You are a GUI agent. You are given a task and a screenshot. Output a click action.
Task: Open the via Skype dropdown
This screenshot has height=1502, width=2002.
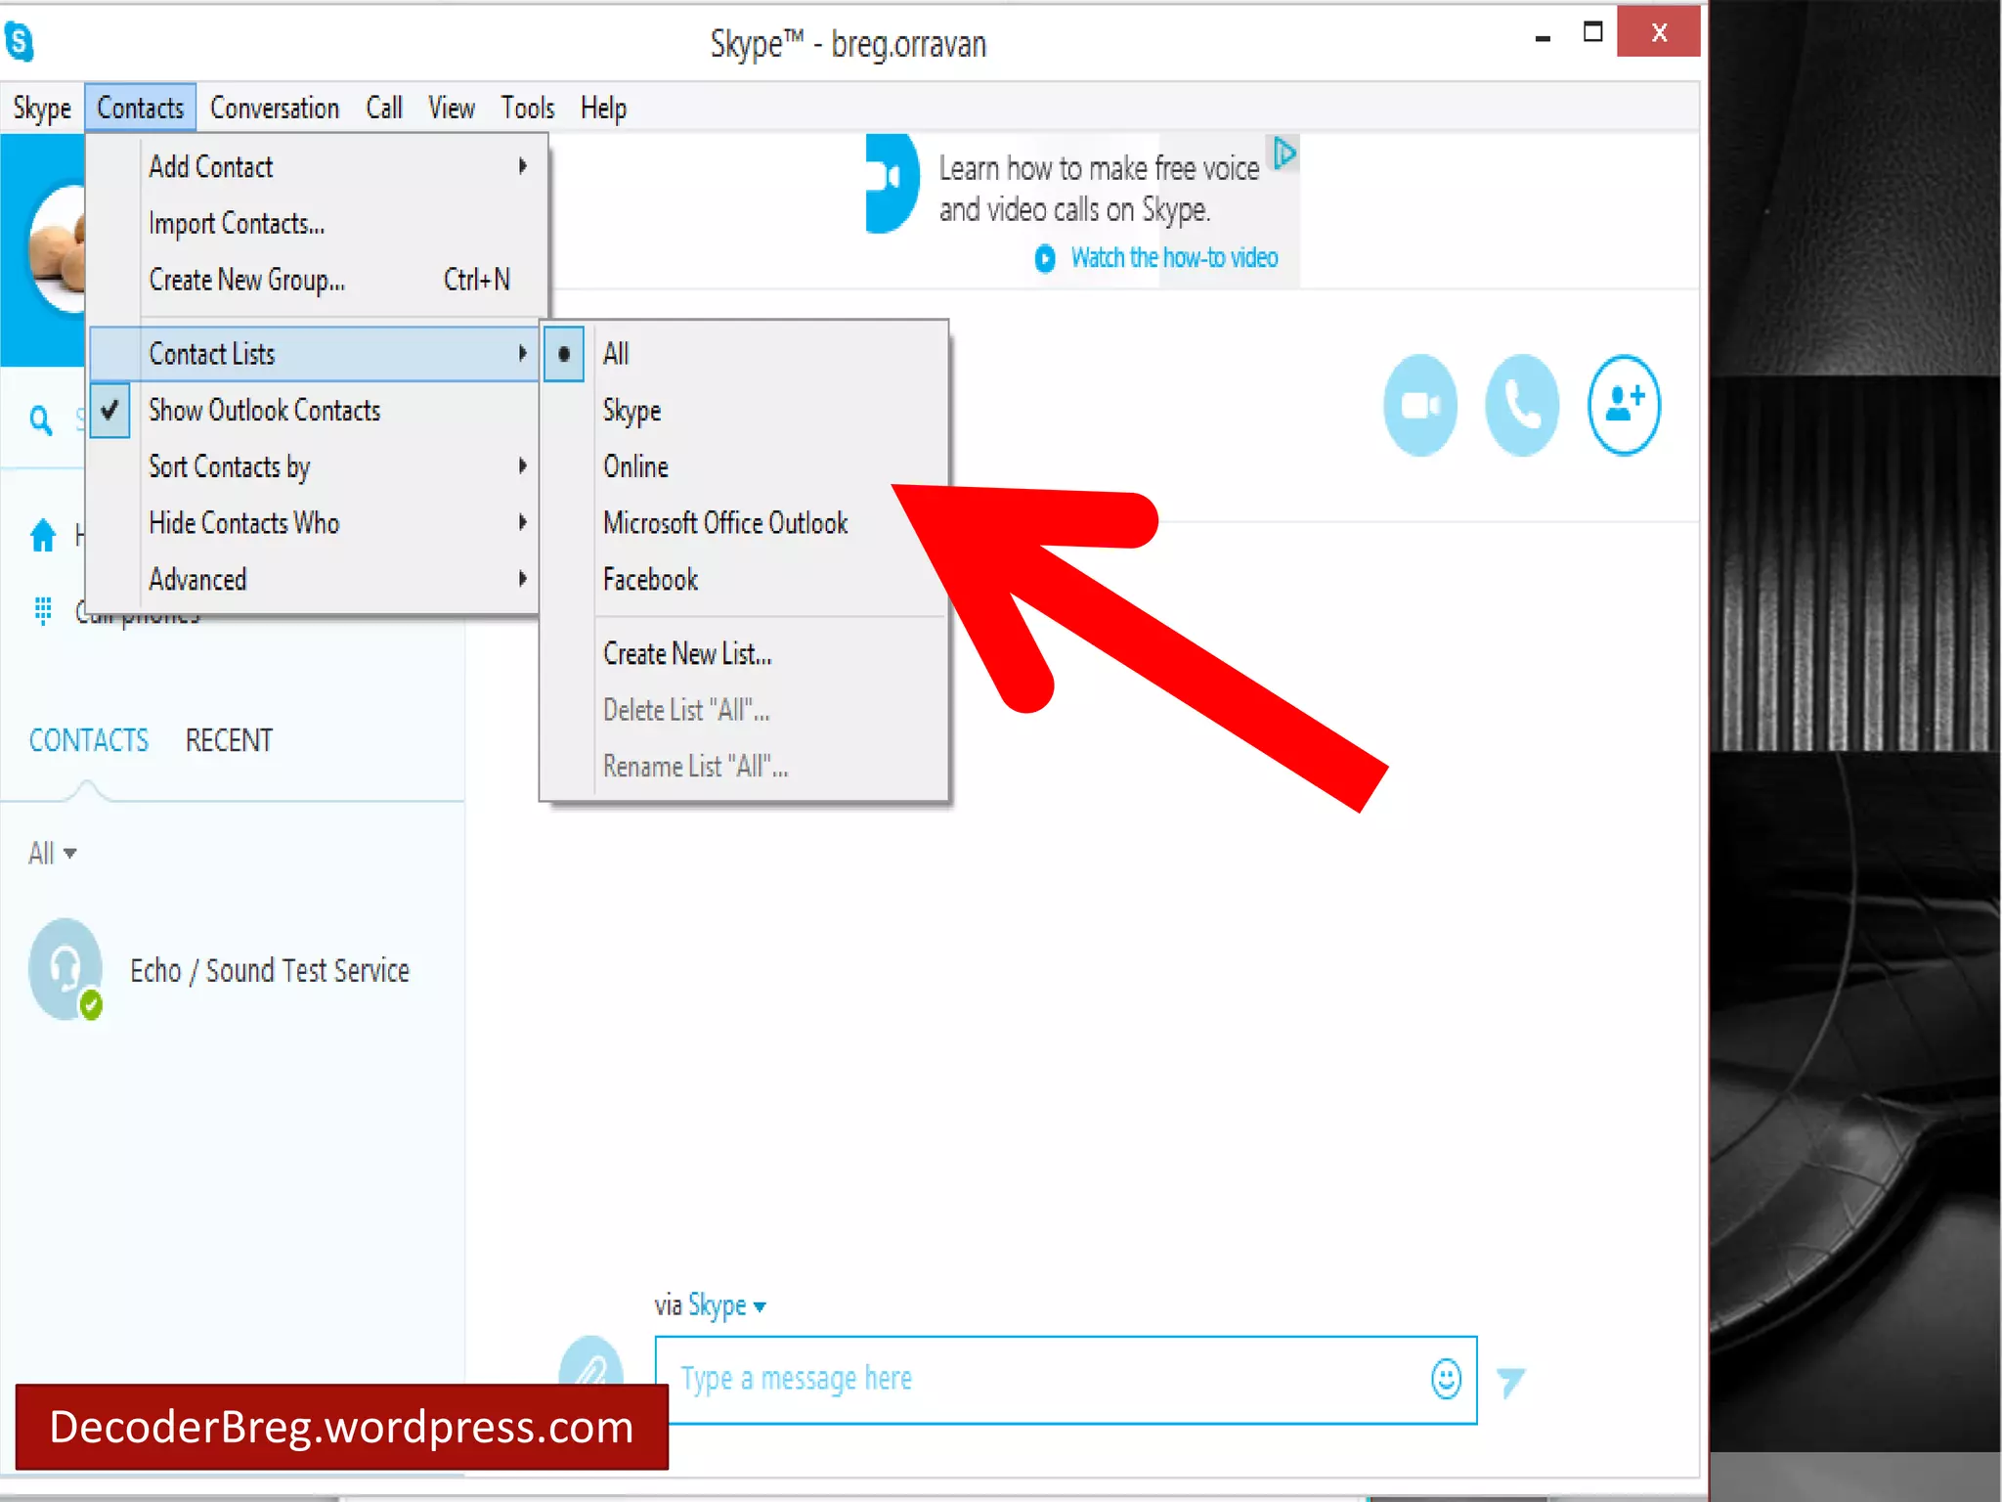[726, 1305]
